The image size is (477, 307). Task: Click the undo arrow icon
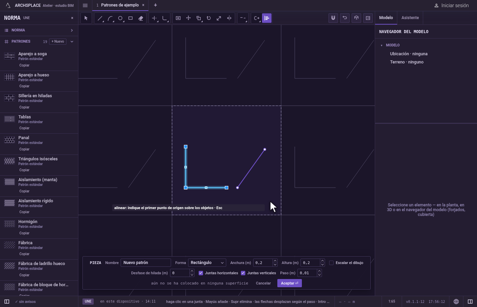tap(345, 18)
